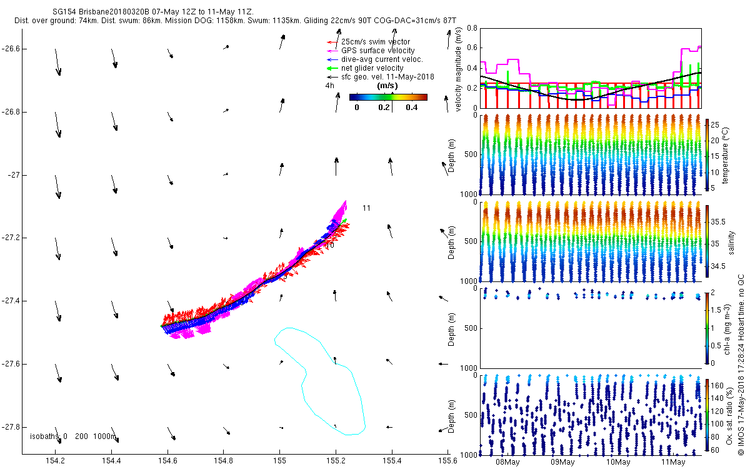Click the '155.6' longitude tick label
The image size is (750, 469).
coord(447,462)
